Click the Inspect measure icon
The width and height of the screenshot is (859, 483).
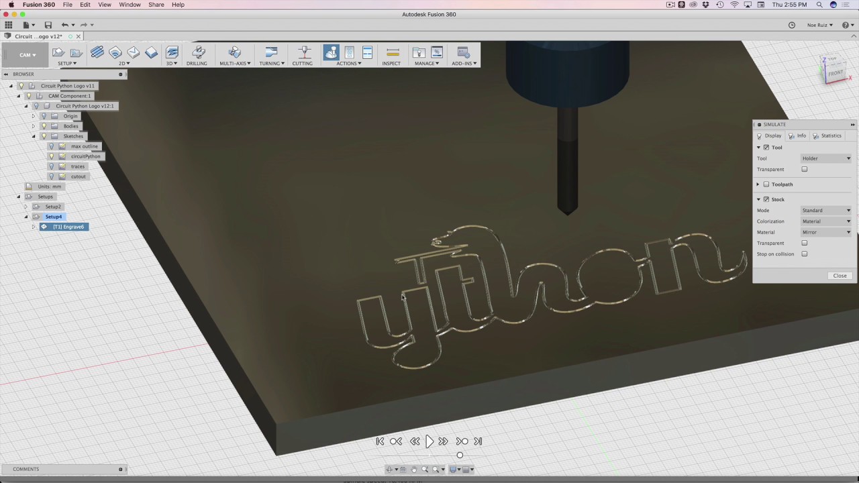pos(393,52)
